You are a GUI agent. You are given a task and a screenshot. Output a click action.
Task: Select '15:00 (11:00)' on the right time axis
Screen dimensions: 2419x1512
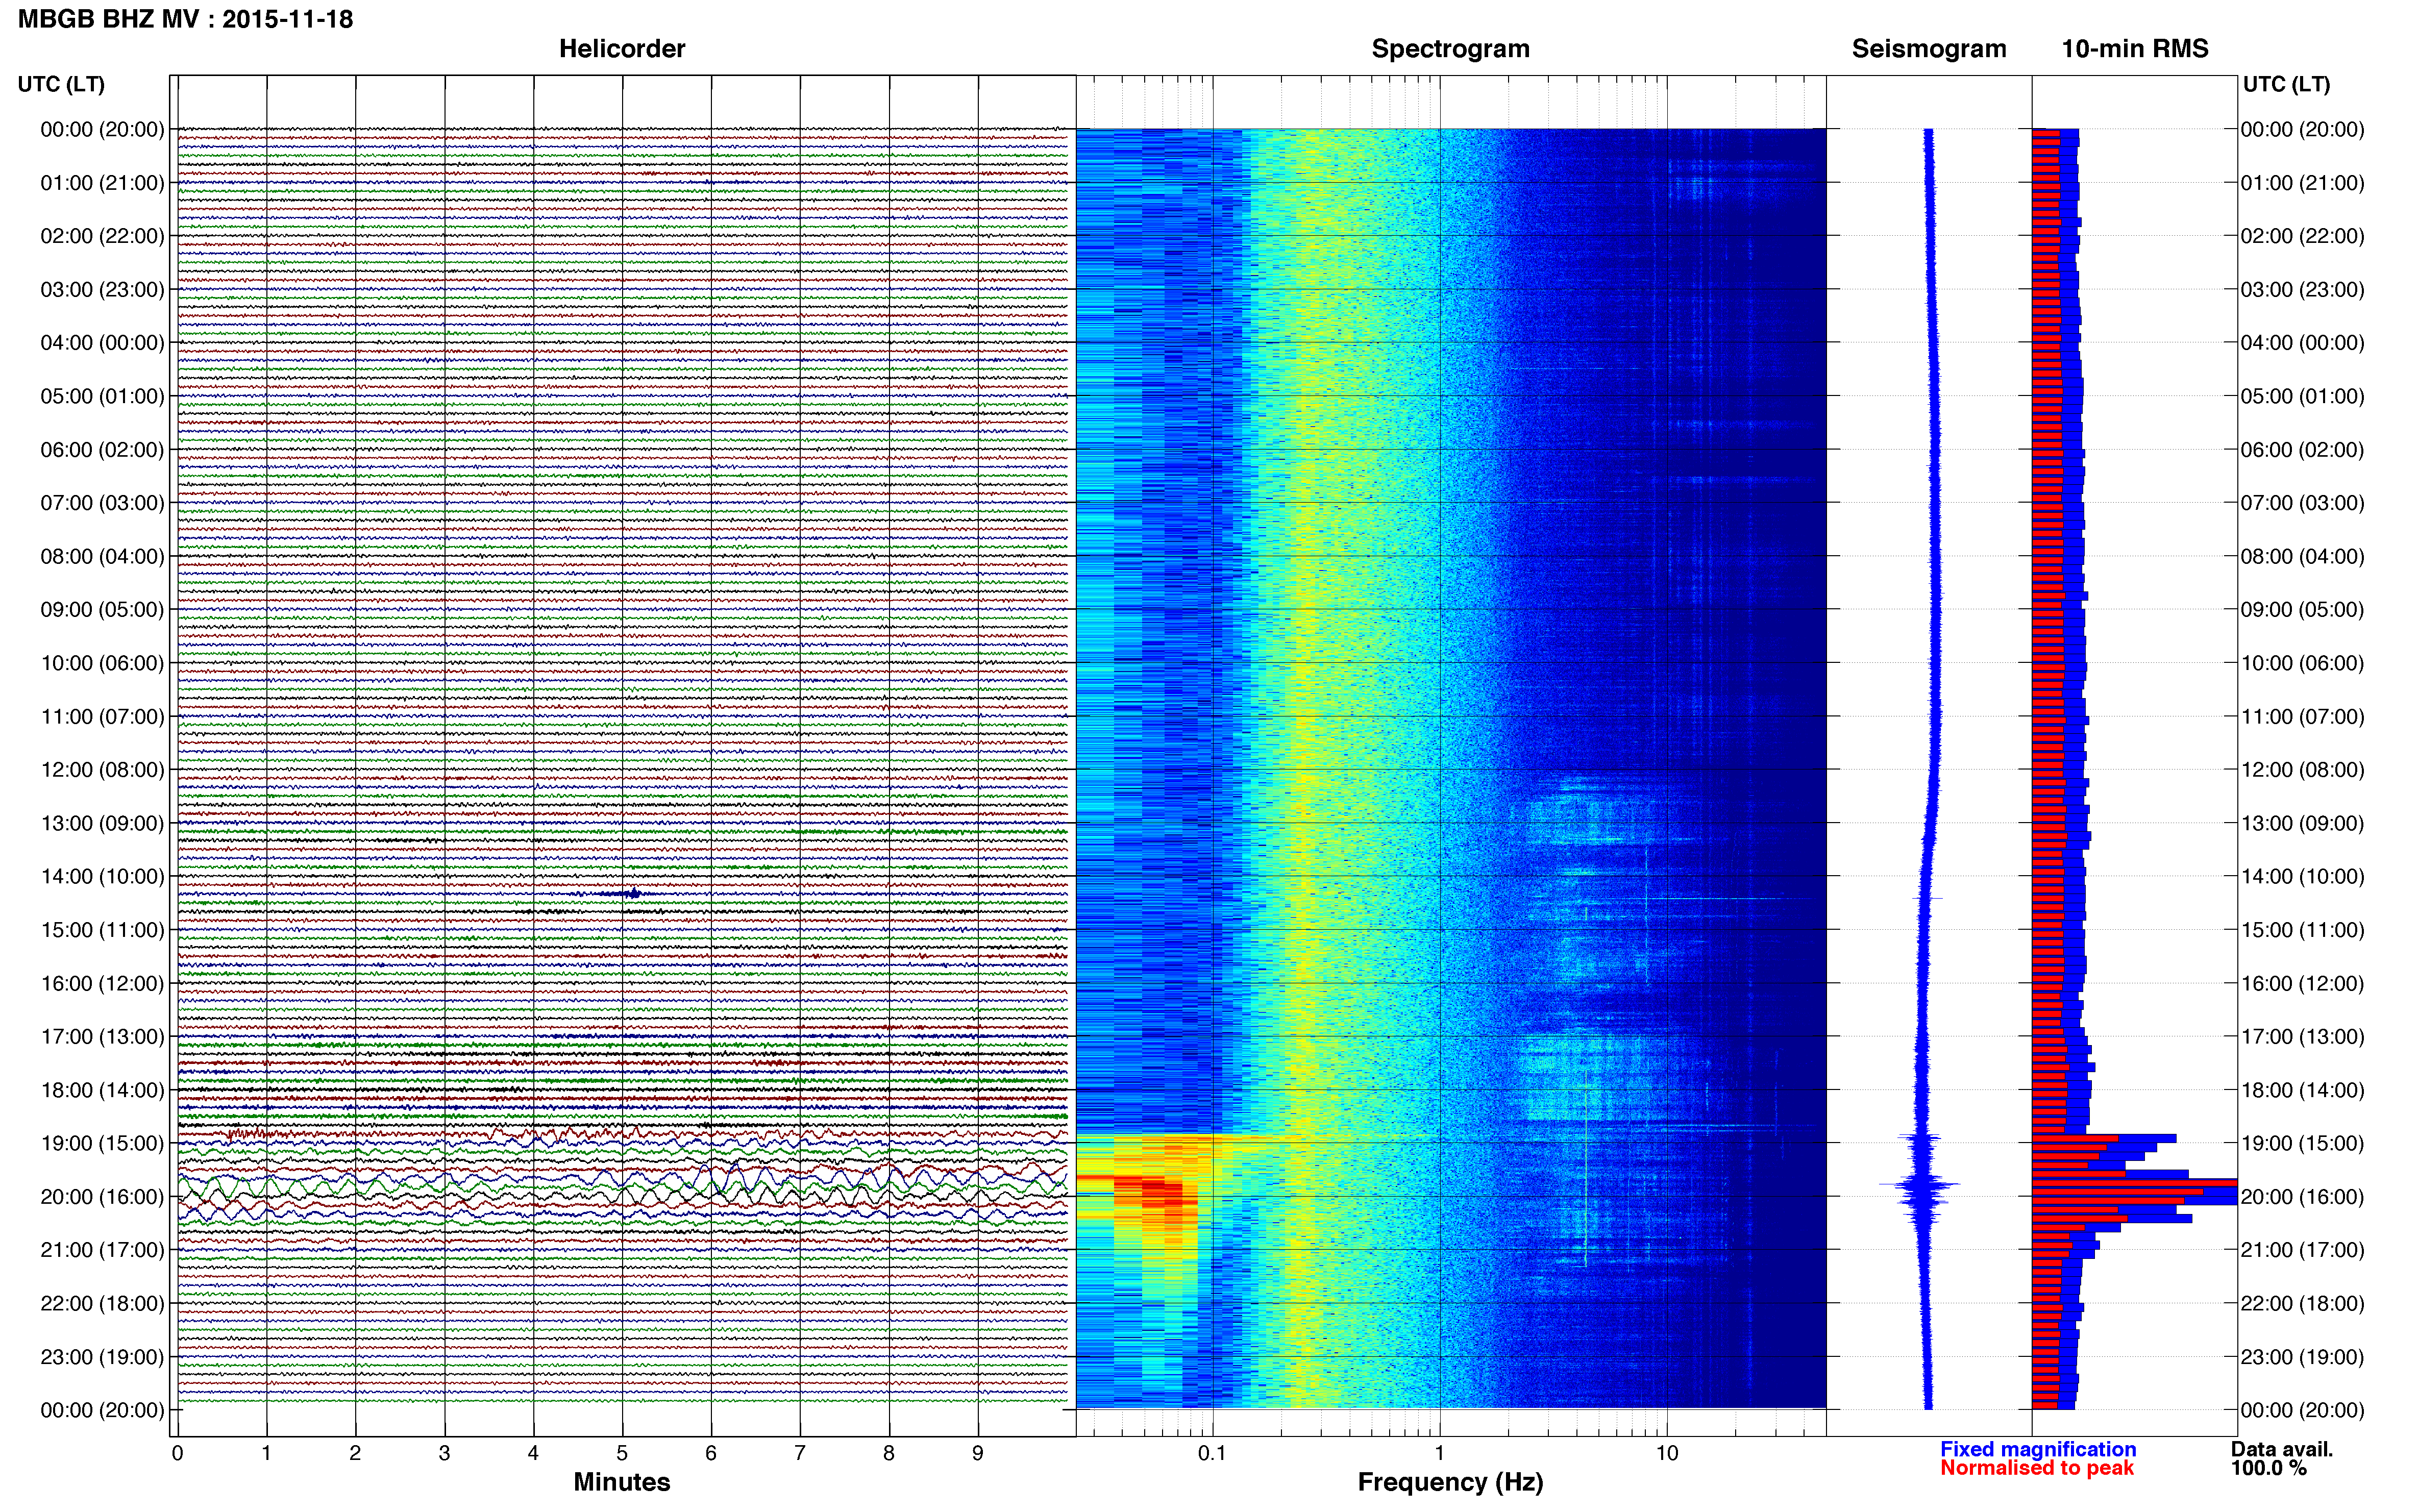click(2302, 930)
